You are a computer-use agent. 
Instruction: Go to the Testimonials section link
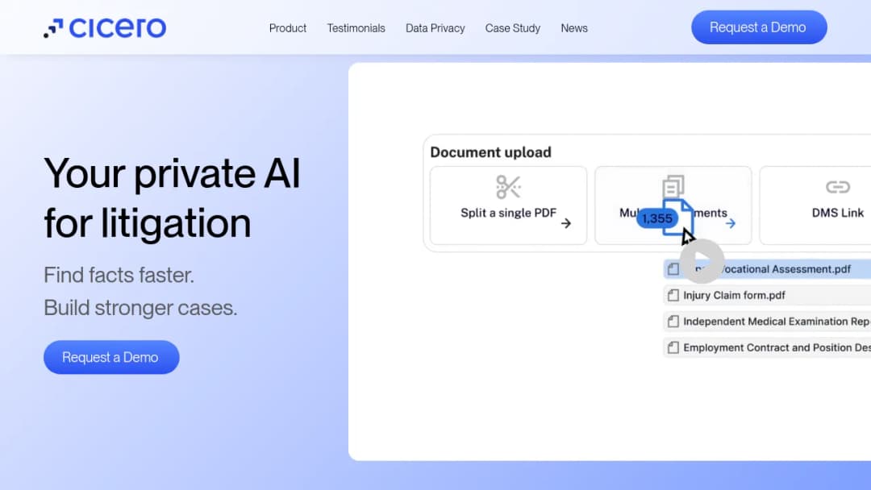[356, 28]
